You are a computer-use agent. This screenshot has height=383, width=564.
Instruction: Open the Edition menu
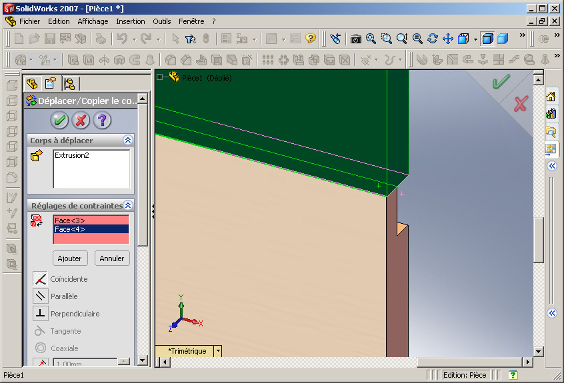[59, 21]
